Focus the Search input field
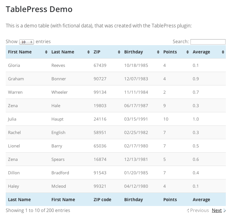 (208, 42)
